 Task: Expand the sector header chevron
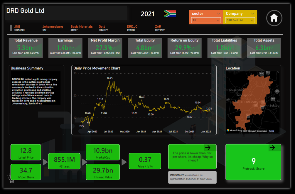coord(218,14)
